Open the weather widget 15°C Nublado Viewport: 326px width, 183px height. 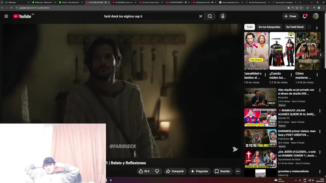(x=279, y=180)
